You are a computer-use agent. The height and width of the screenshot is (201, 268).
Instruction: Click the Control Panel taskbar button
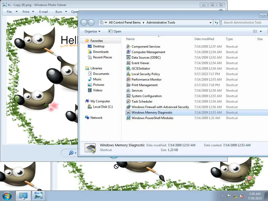pyautogui.click(x=23, y=196)
